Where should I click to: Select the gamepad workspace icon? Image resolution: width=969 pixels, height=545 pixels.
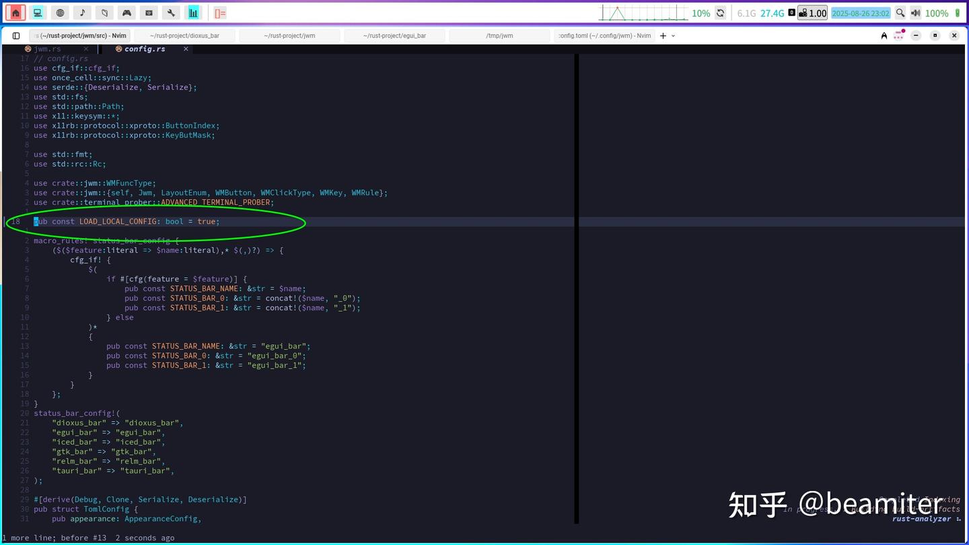127,13
